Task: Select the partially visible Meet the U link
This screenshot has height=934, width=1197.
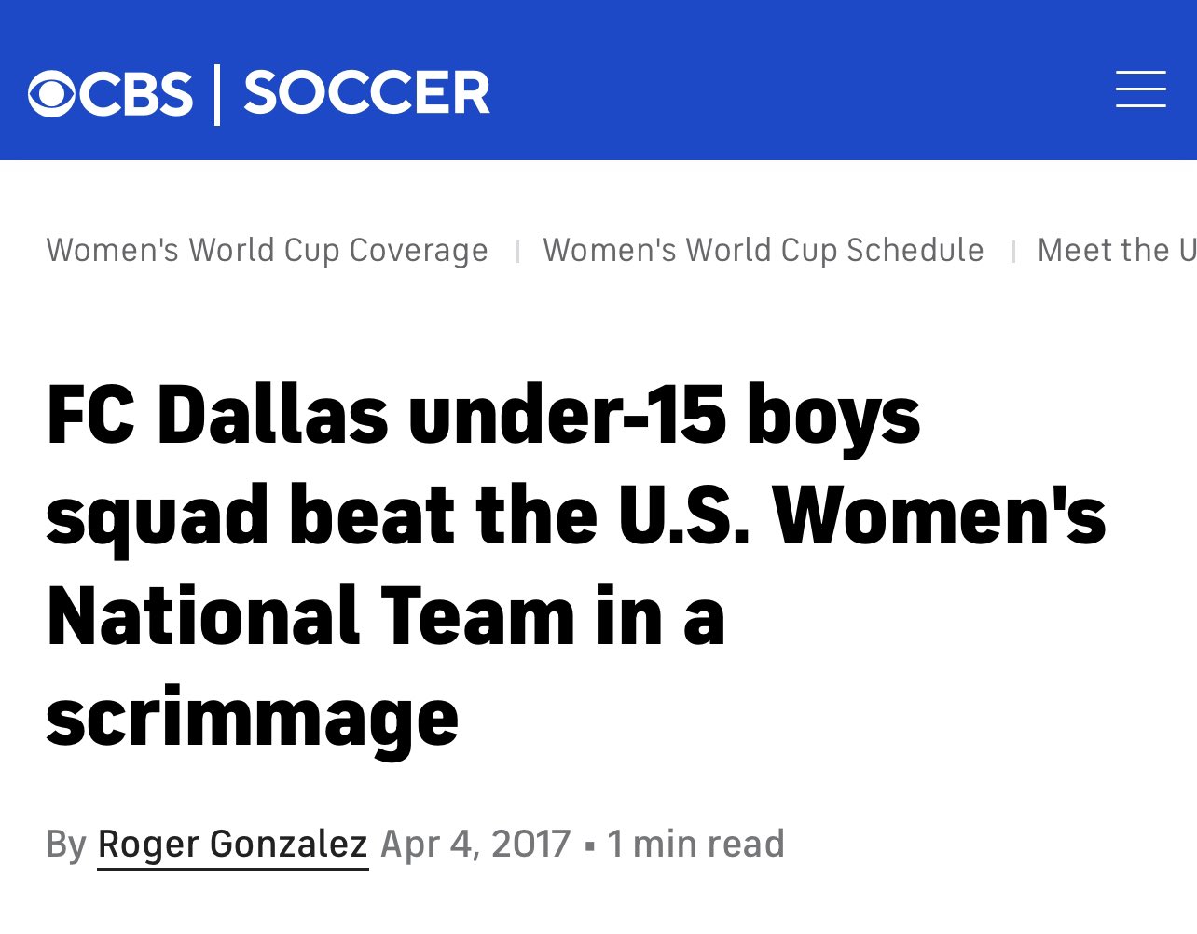Action: pos(1117,250)
